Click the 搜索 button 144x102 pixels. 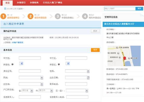[x=139, y=9]
